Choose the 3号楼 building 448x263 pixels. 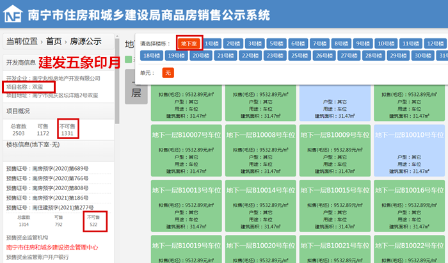(255, 44)
